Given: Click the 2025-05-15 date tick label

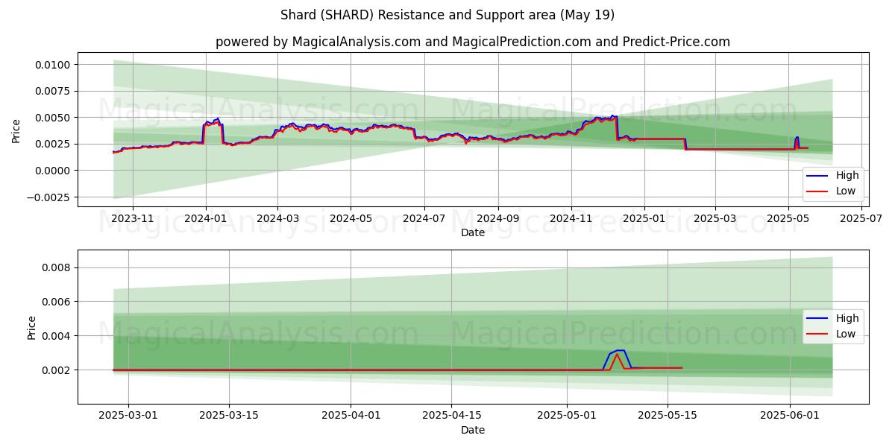Looking at the screenshot, I should coord(667,416).
